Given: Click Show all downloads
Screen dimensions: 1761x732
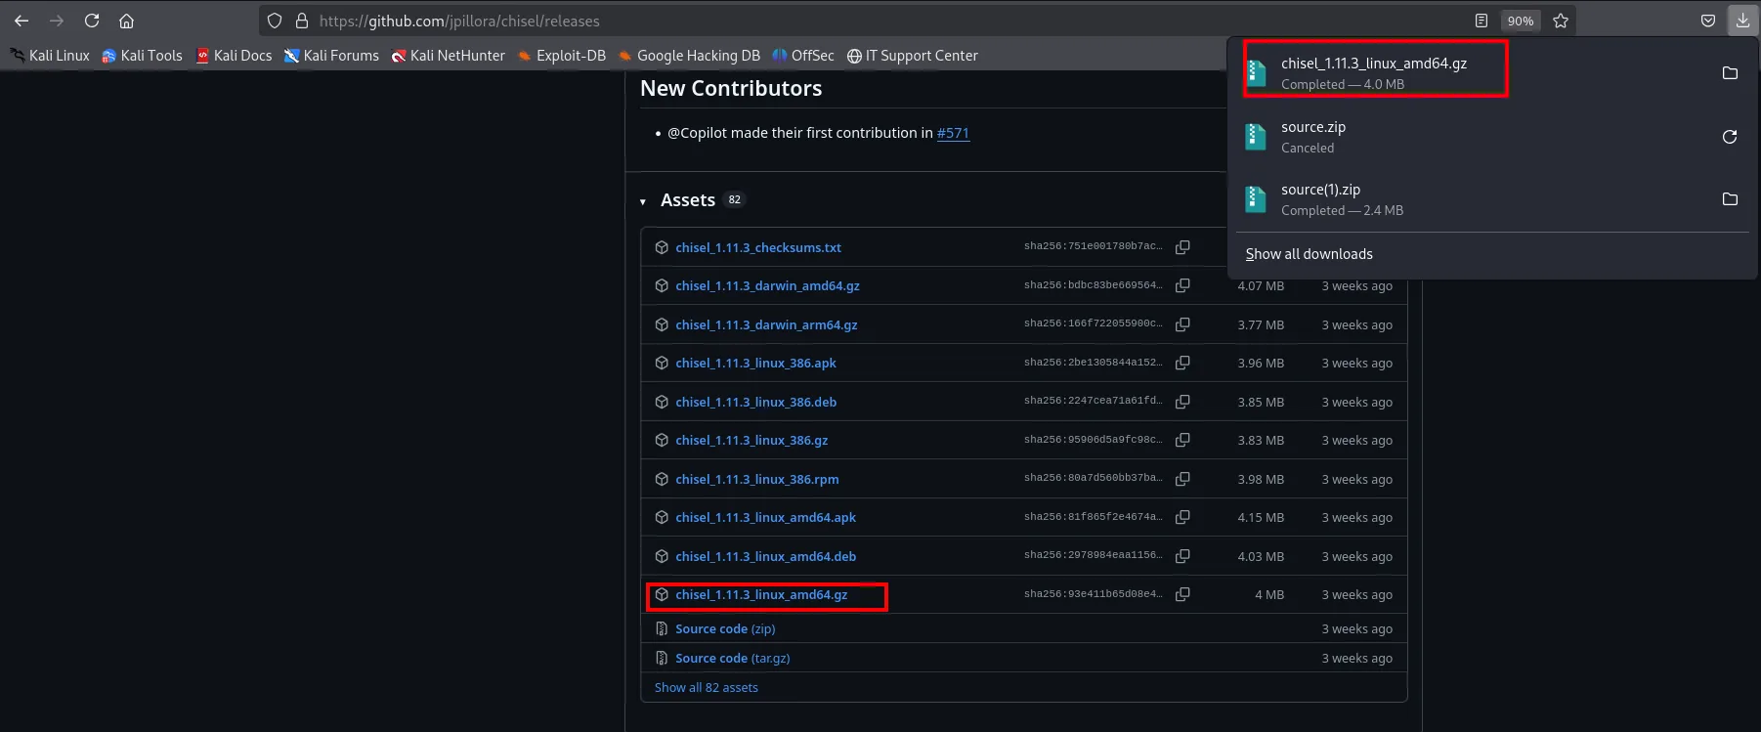Looking at the screenshot, I should click(x=1309, y=254).
